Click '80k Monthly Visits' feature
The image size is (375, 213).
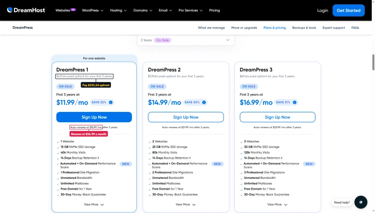tap(165, 152)
